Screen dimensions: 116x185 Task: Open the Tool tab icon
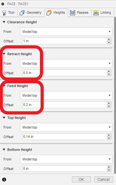coord(4,13)
